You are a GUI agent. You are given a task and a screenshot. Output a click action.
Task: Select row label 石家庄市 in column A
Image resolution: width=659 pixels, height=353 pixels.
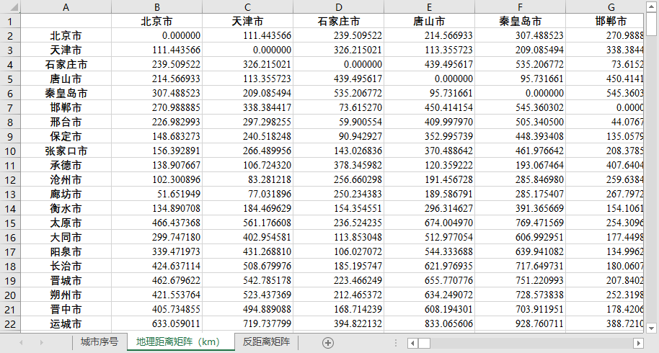point(66,65)
